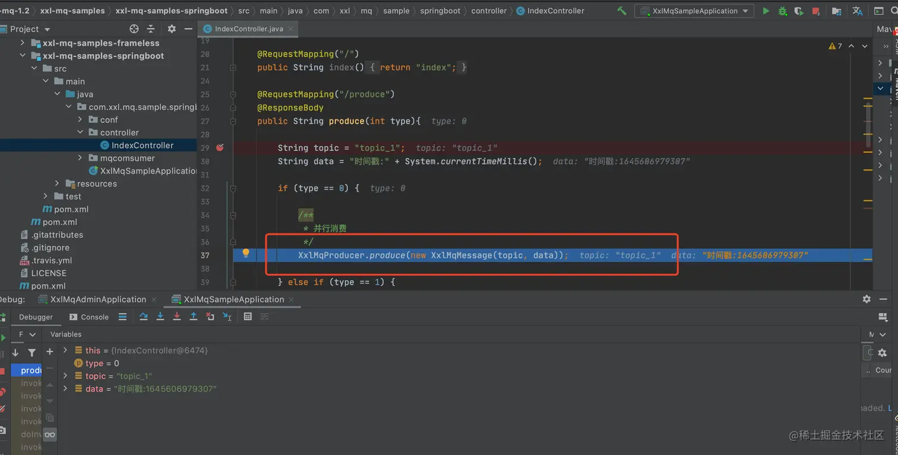Open the XxlMqSampleApplication run configuration dropdown
Viewport: 898px width, 455px height.
tap(694, 11)
